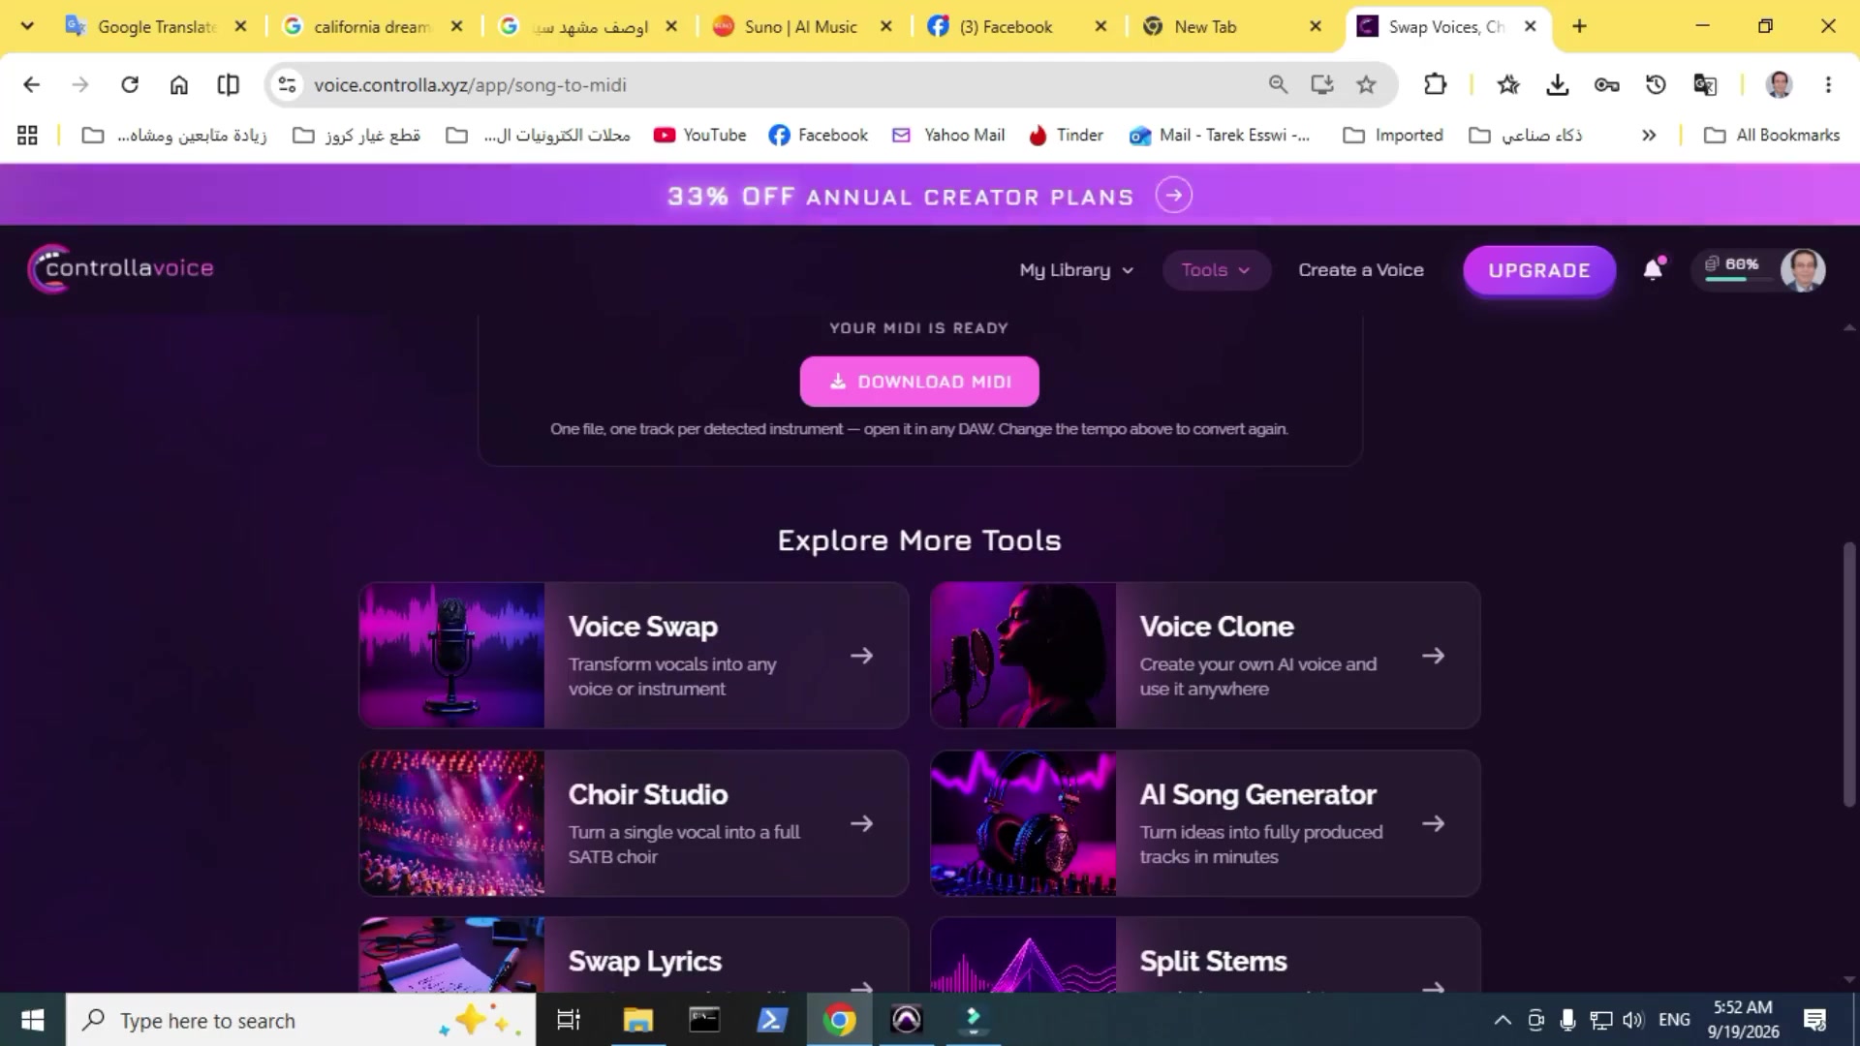This screenshot has height=1046, width=1860.
Task: Expand the Tools dropdown menu
Action: click(x=1215, y=270)
